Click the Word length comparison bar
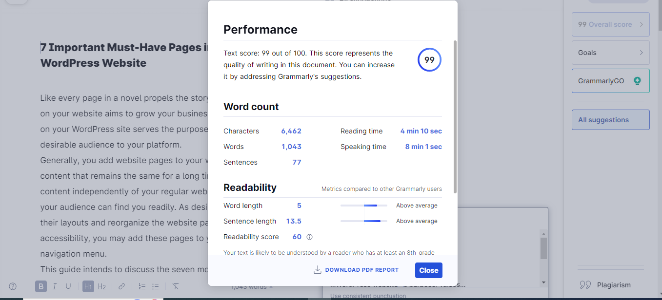Screen dimensions: 662x300 pyautogui.click(x=364, y=206)
